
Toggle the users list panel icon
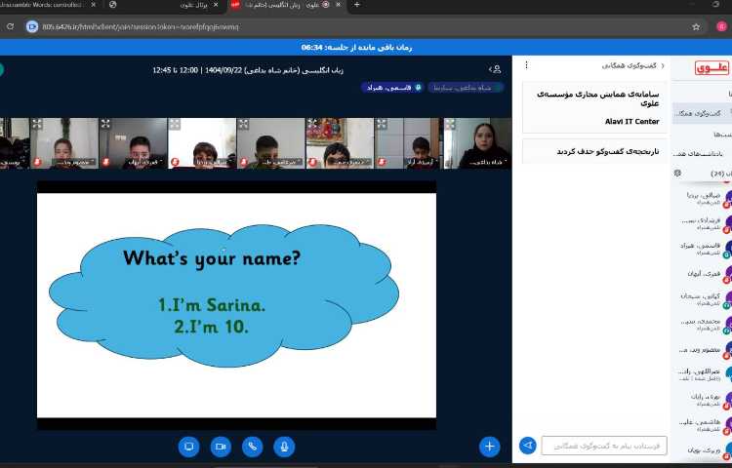495,69
